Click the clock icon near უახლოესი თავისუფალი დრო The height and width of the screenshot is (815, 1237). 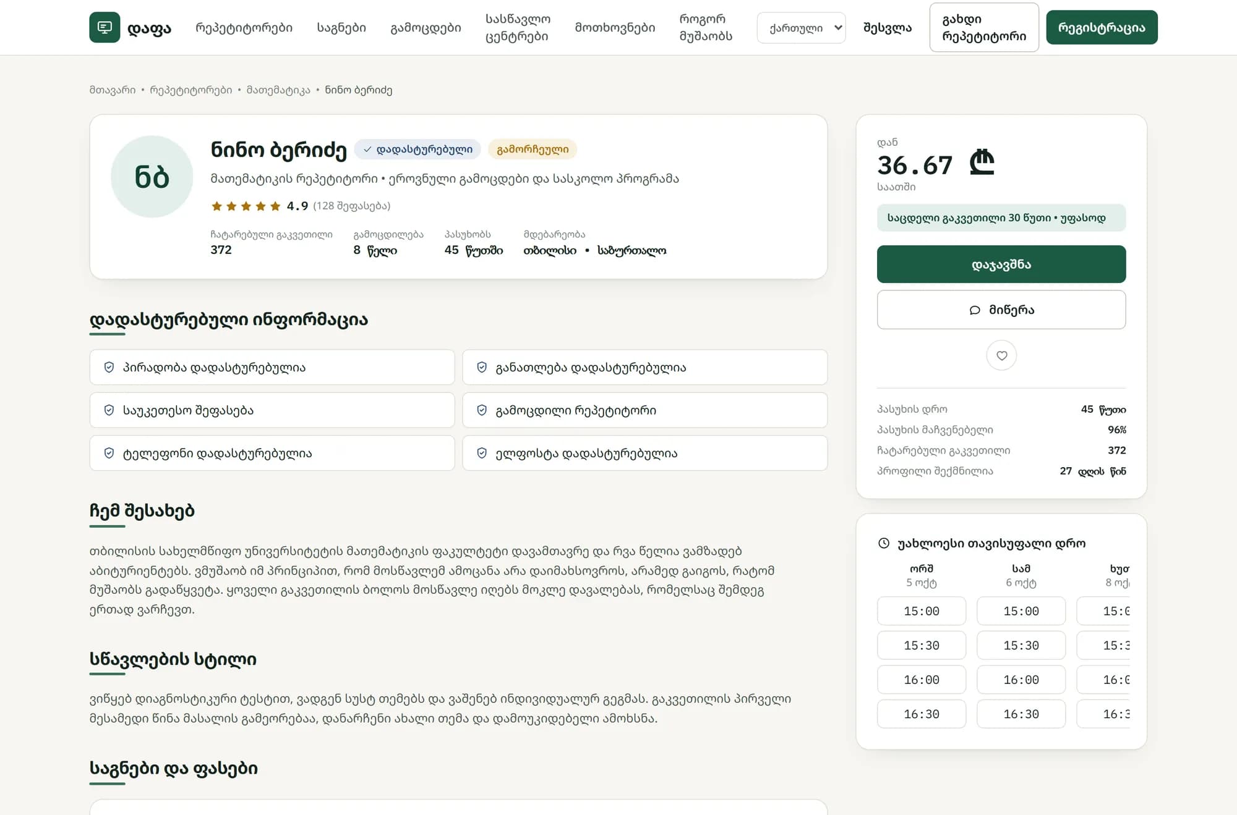[884, 543]
